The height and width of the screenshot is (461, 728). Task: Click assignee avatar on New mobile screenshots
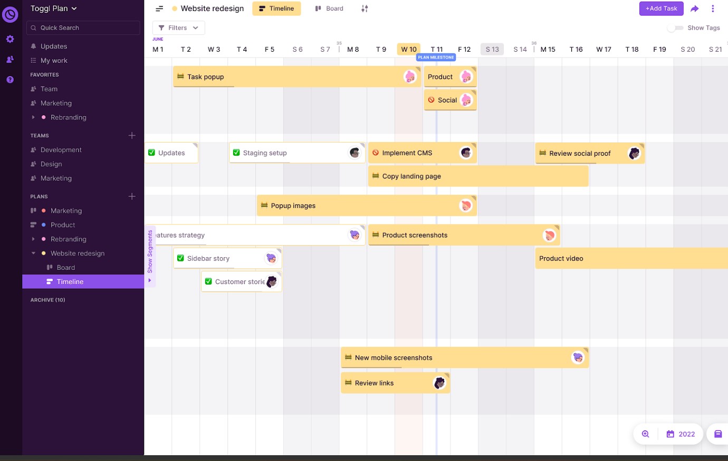(x=578, y=357)
